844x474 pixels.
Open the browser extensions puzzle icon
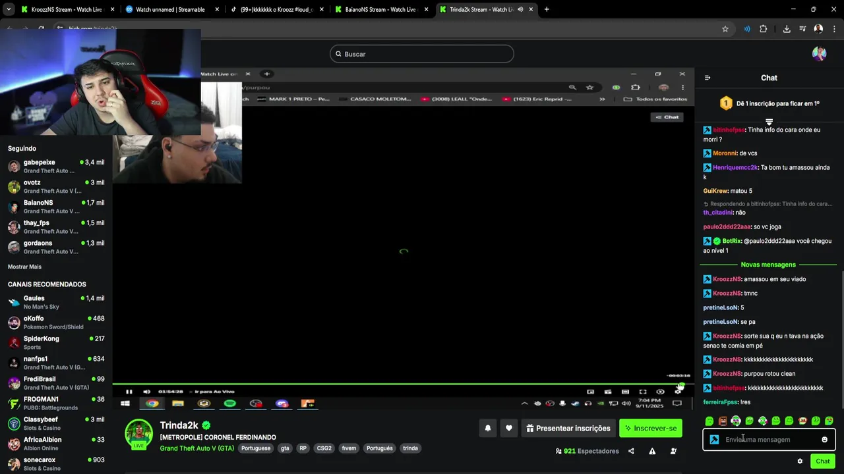coord(764,29)
